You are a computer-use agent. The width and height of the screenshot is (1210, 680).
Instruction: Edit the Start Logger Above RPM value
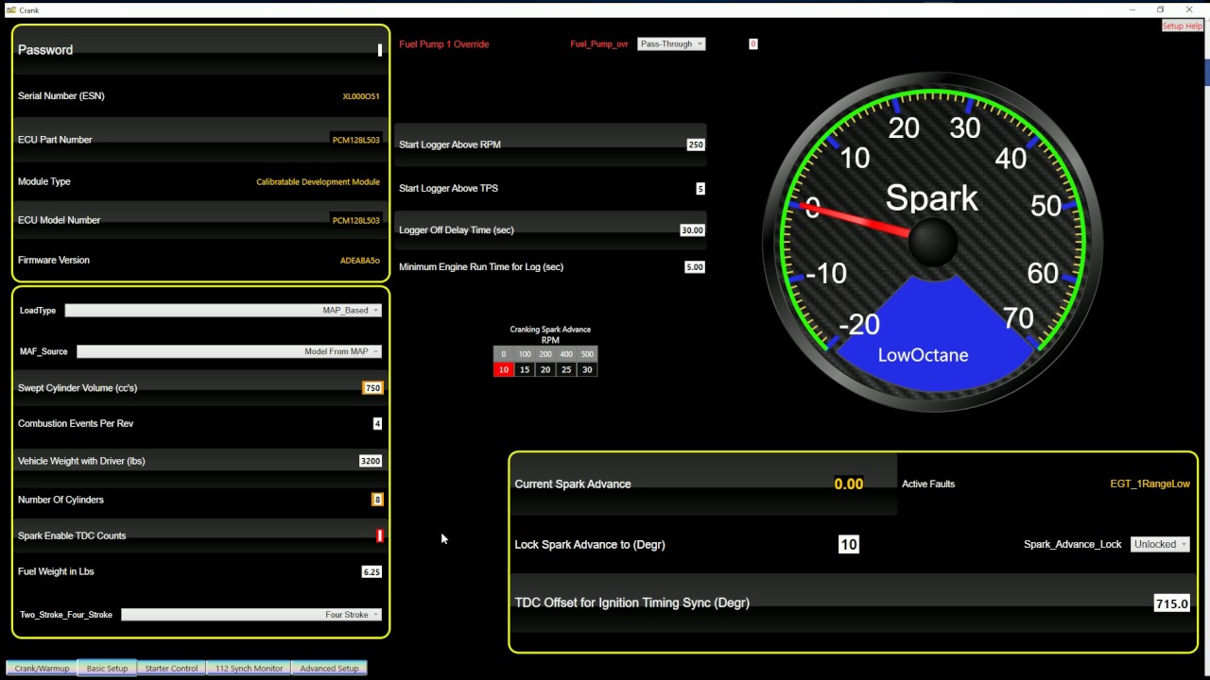[696, 144]
